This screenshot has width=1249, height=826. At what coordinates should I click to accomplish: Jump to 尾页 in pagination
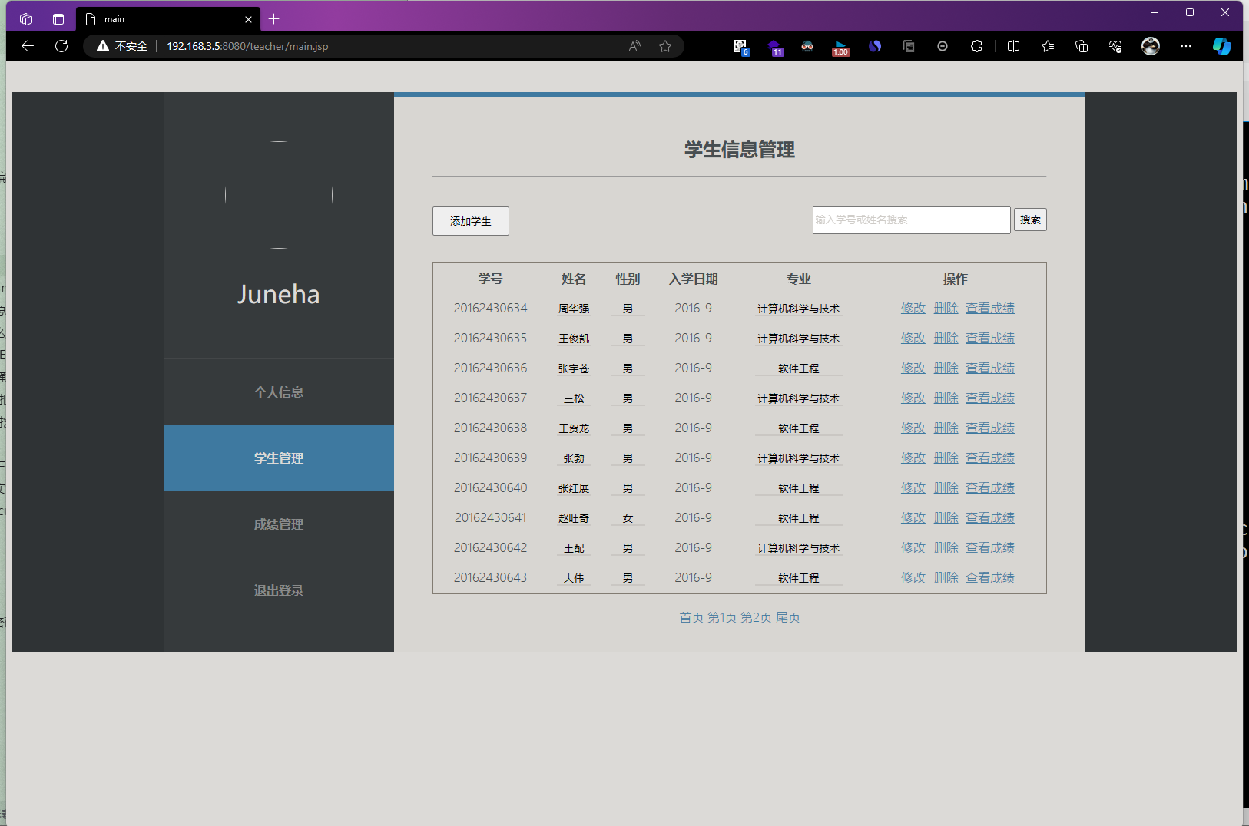tap(788, 618)
